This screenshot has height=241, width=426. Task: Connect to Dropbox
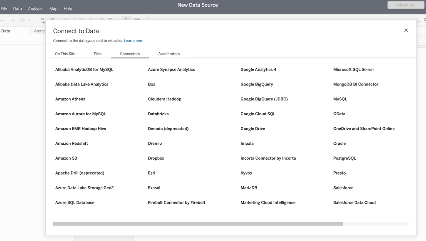pos(156,158)
